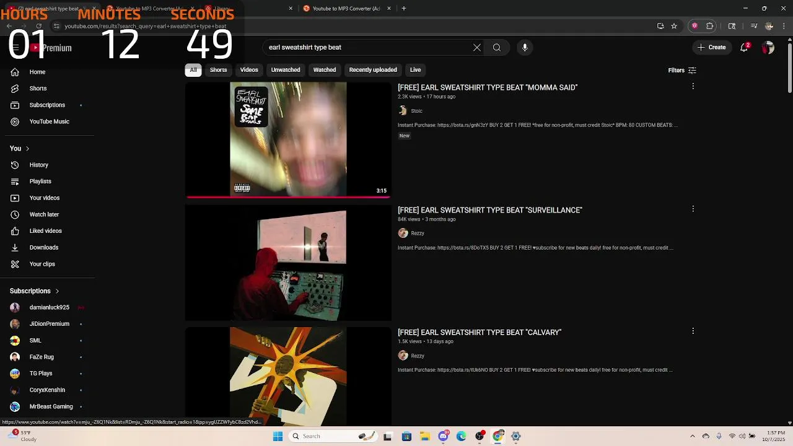The height and width of the screenshot is (446, 793).
Task: Select the Shorts filter chip
Action: [218, 70]
